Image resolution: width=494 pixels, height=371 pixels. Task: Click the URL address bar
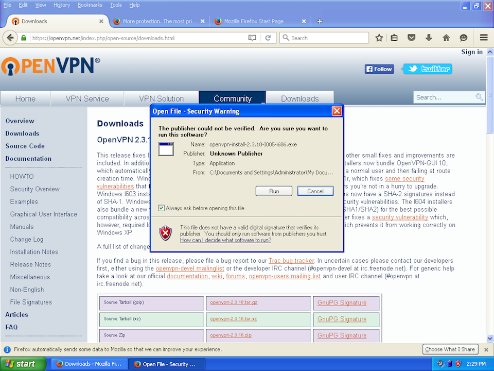coord(138,38)
